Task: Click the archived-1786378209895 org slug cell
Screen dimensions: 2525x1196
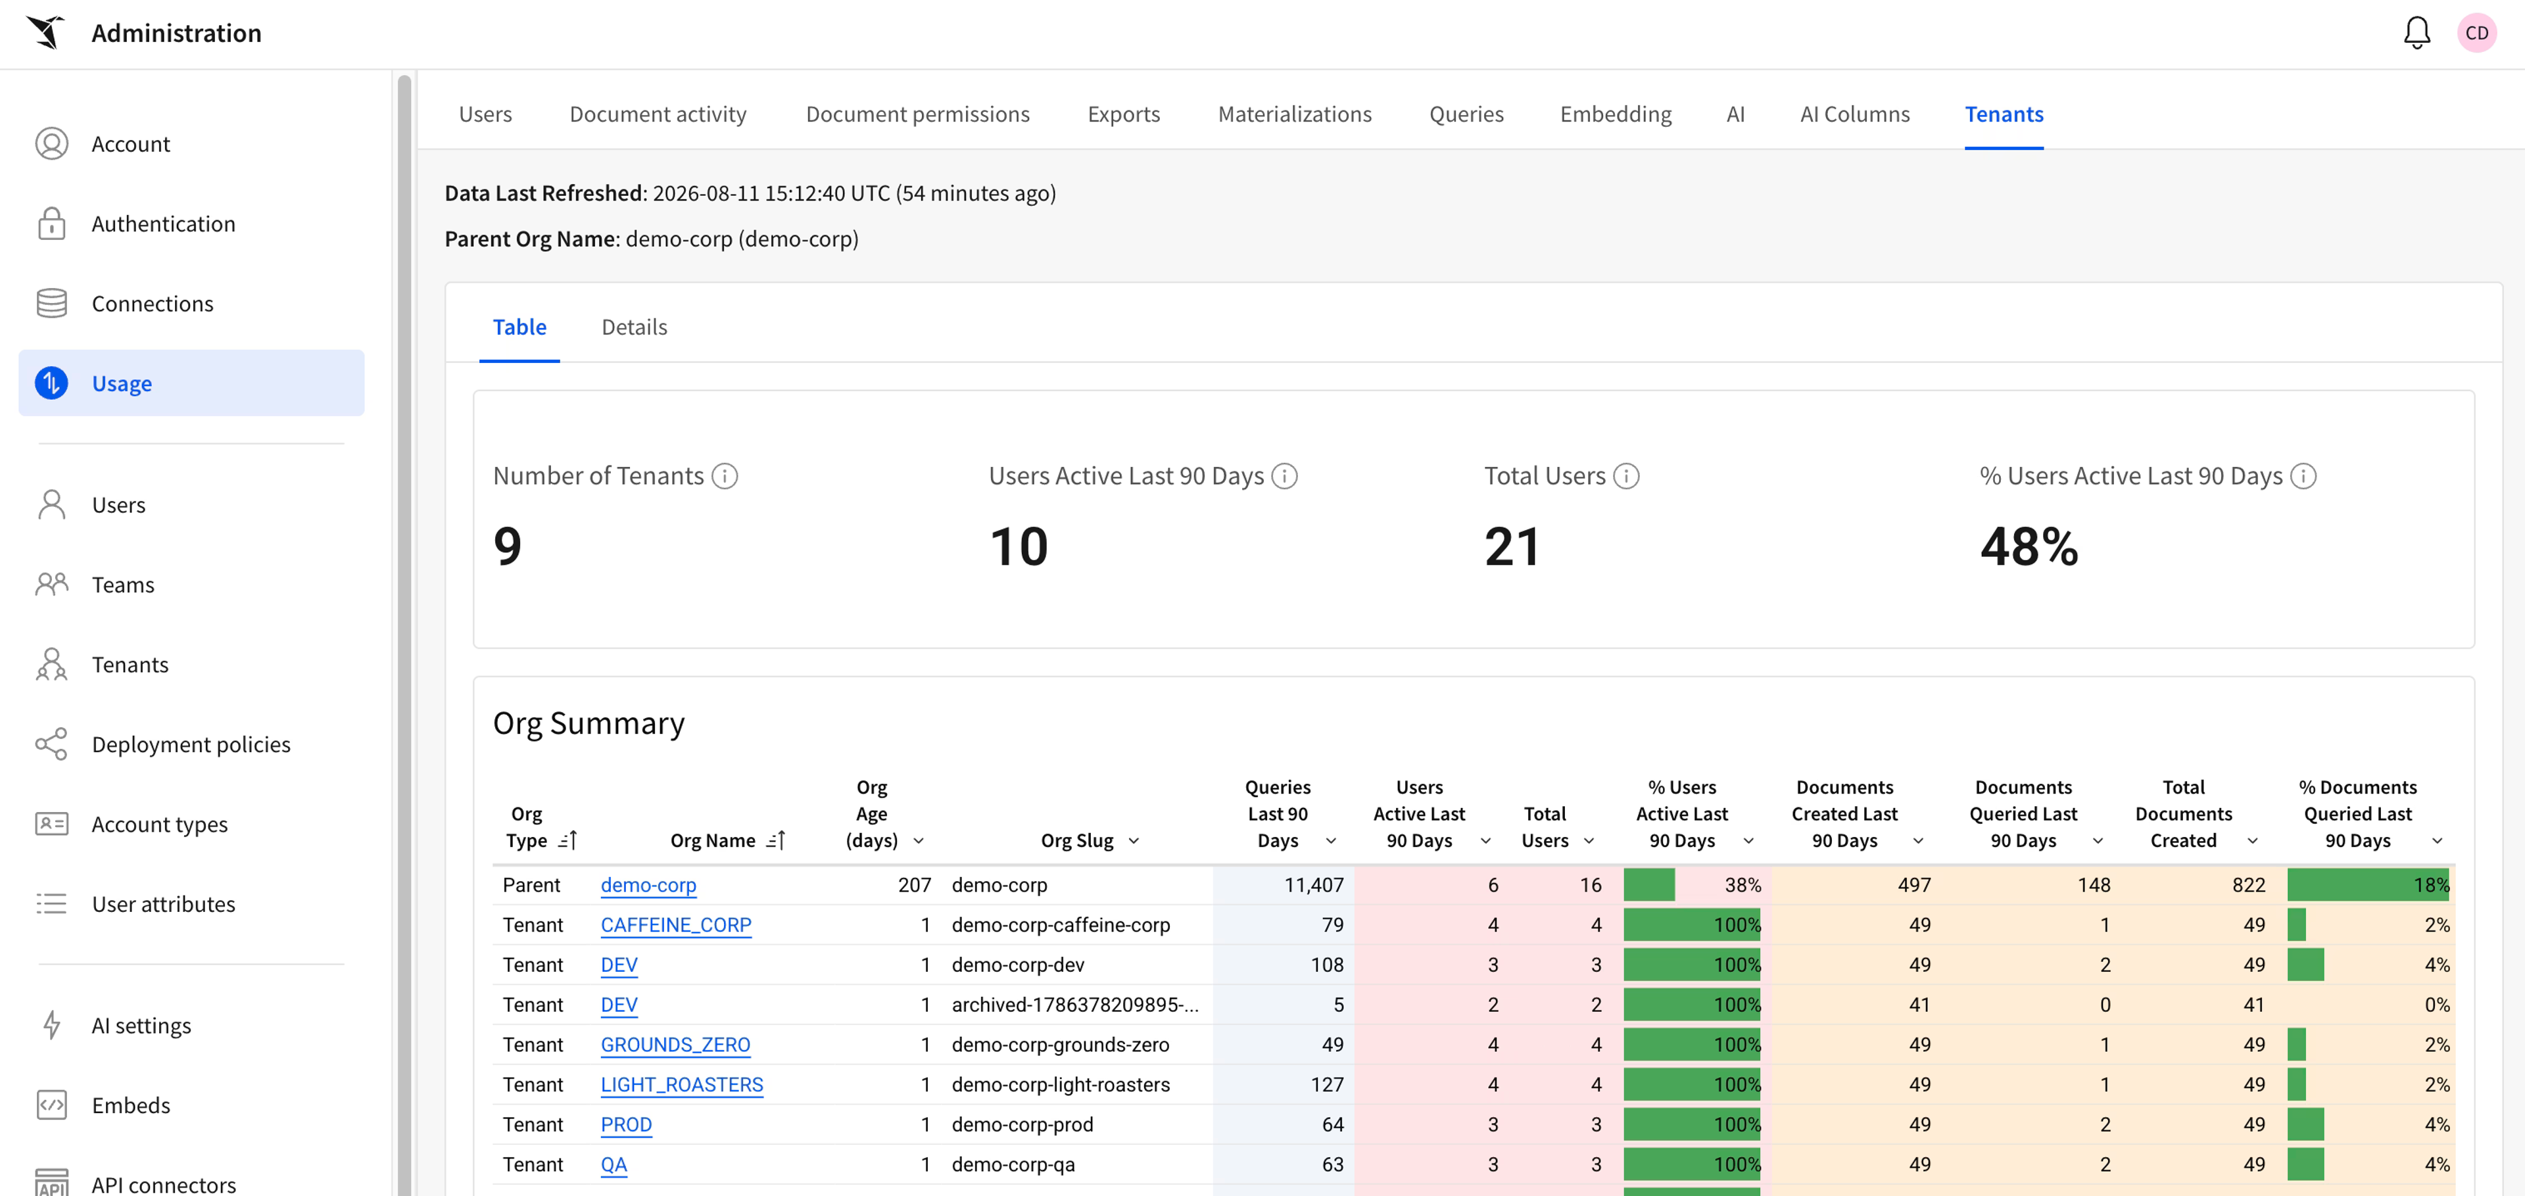Action: click(1074, 1005)
